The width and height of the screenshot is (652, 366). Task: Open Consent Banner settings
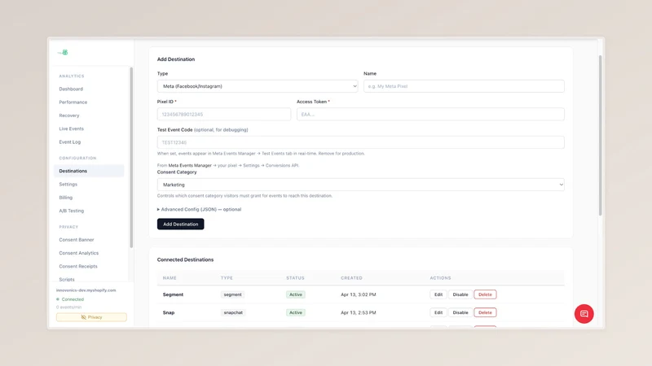point(77,240)
